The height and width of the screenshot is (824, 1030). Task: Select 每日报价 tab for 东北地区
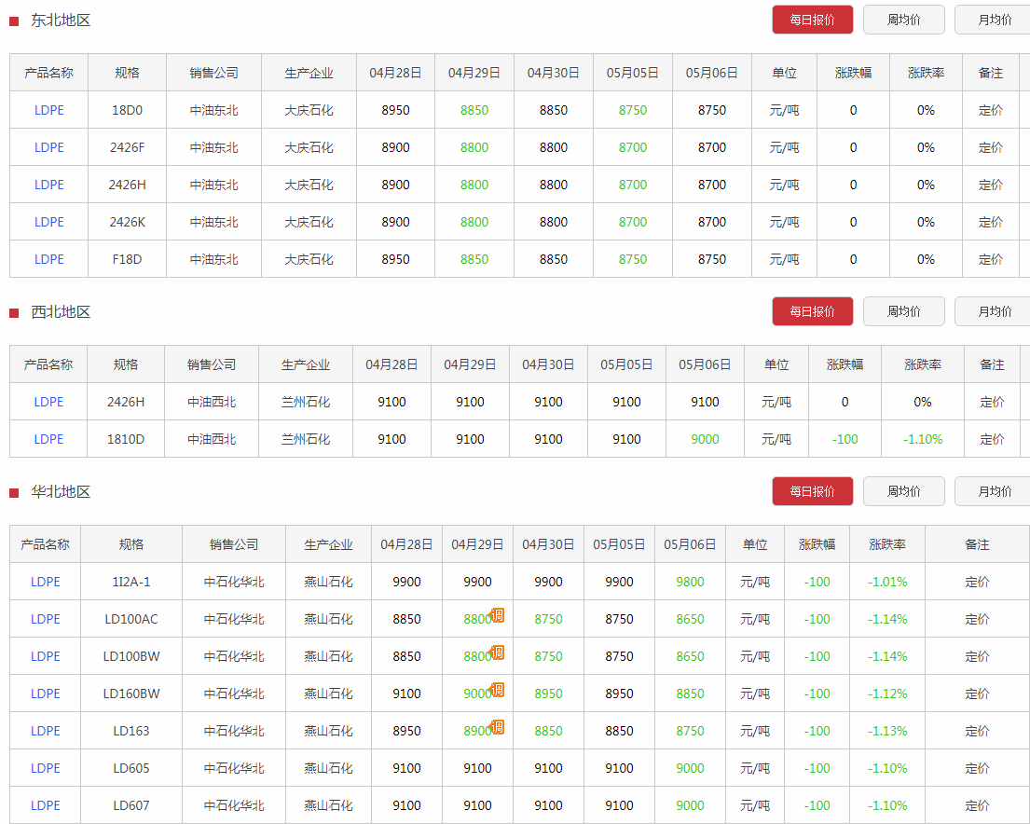(x=812, y=20)
